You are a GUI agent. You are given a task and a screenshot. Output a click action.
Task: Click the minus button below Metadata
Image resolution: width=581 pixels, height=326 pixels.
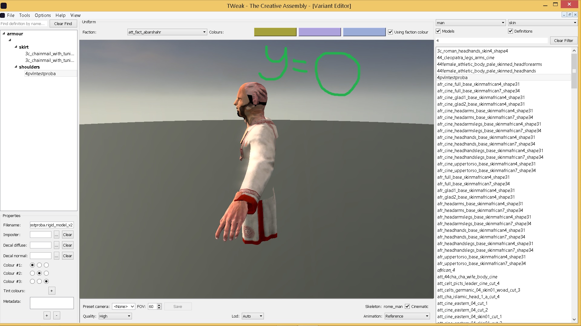click(57, 315)
